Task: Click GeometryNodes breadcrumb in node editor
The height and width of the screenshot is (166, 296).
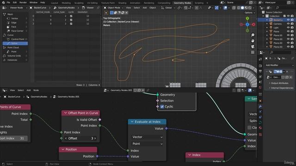Action: tap(39, 97)
